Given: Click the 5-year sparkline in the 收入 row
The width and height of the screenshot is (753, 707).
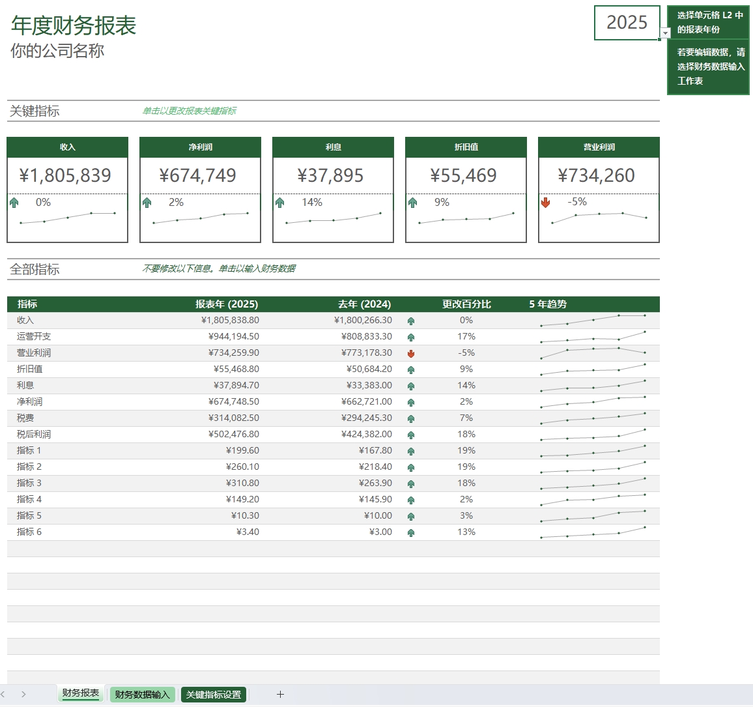Looking at the screenshot, I should 593,320.
